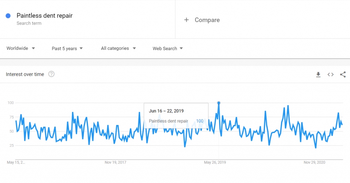Expand the Web Search type dropdown

(x=167, y=48)
